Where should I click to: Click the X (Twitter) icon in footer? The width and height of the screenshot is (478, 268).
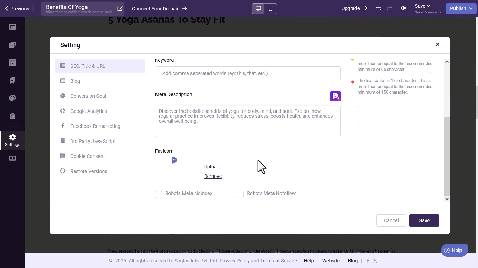tap(375, 261)
